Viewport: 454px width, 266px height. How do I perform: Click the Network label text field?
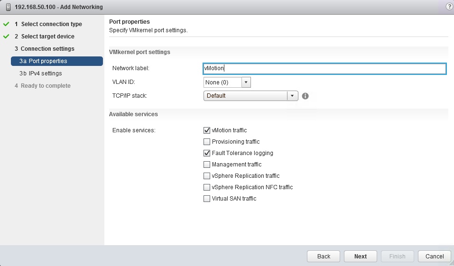(324, 69)
